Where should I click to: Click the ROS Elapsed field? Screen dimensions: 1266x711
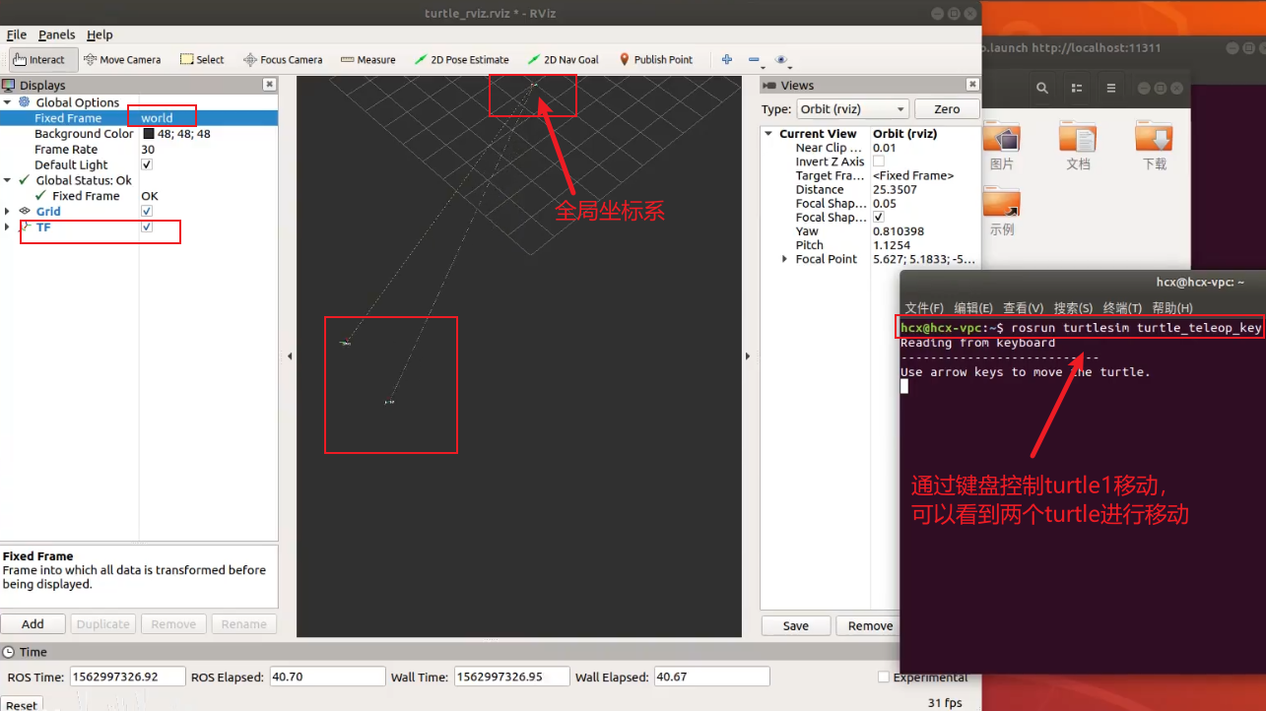tap(326, 677)
